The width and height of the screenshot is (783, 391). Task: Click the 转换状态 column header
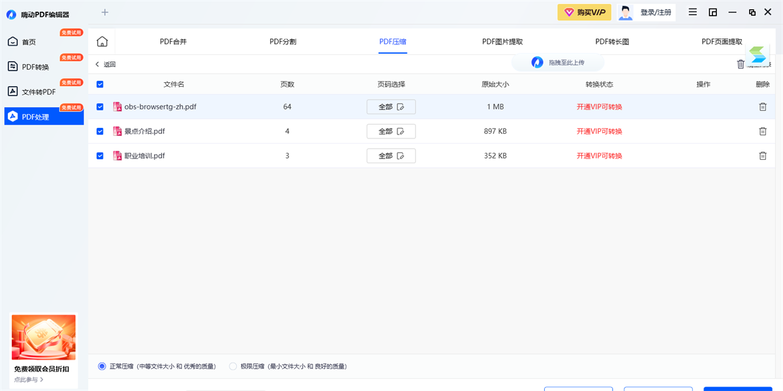(x=599, y=84)
